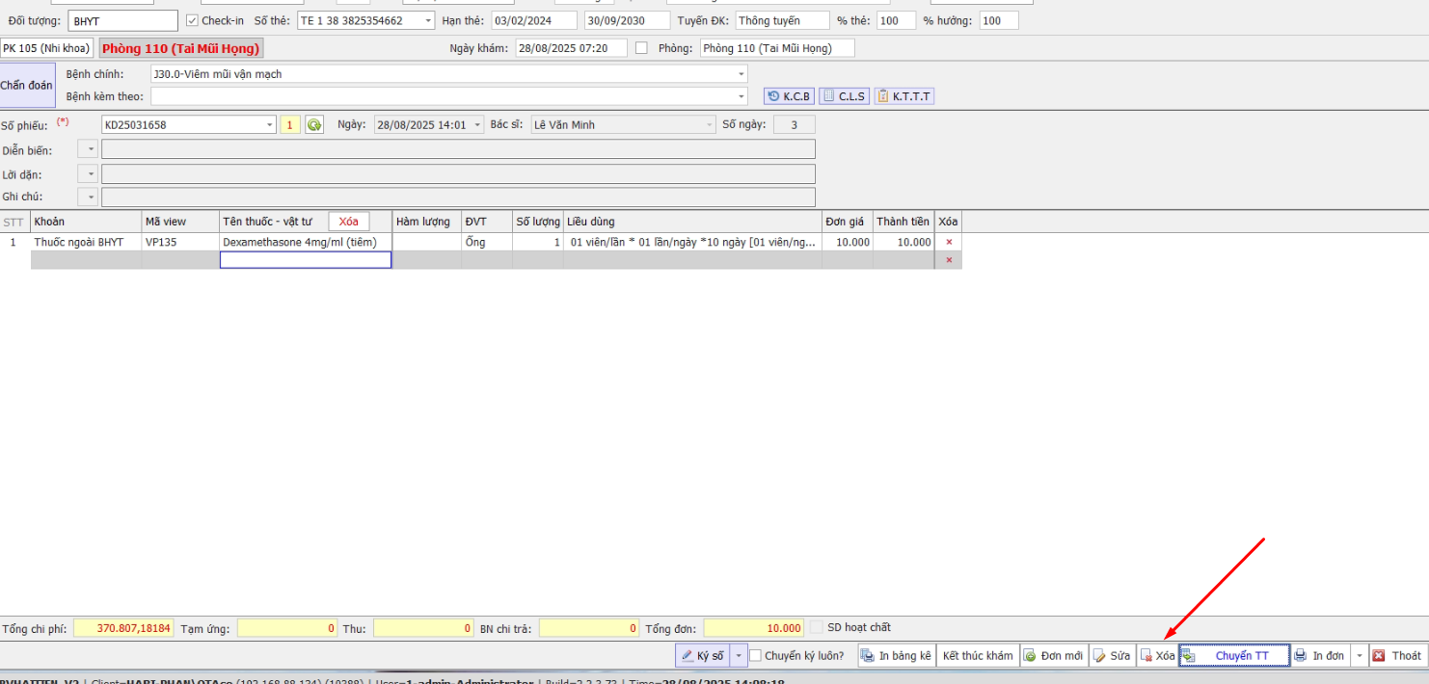Image resolution: width=1429 pixels, height=684 pixels.
Task: Click the Xóa button in bottom toolbar
Action: pos(1157,656)
